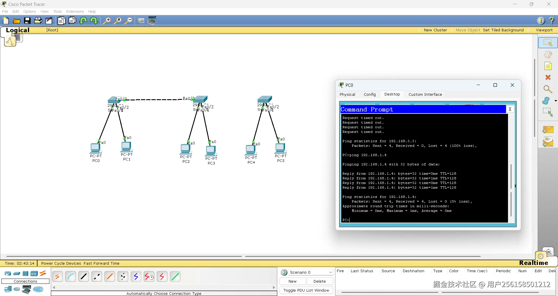
Task: Pick the Octal green cable
Action: click(x=175, y=277)
